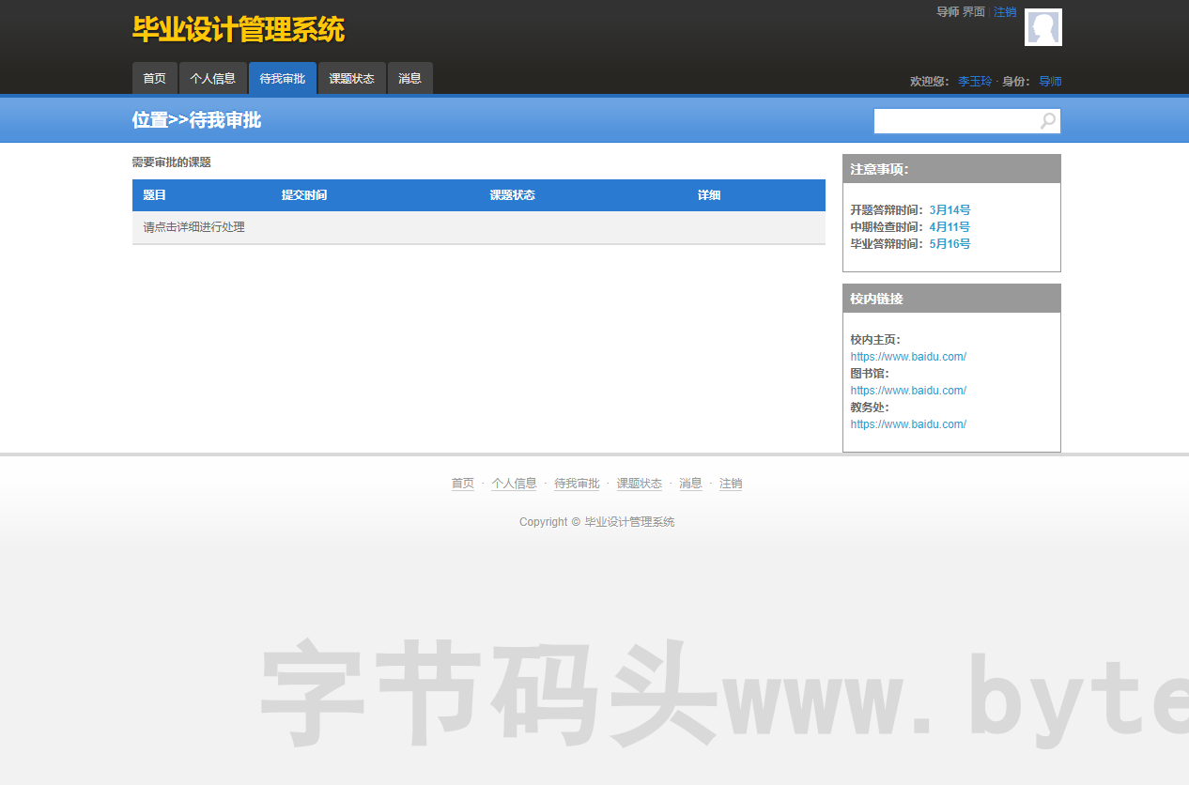Click the 校内链接 panel header
Viewport: 1189px width, 785px height.
951,299
